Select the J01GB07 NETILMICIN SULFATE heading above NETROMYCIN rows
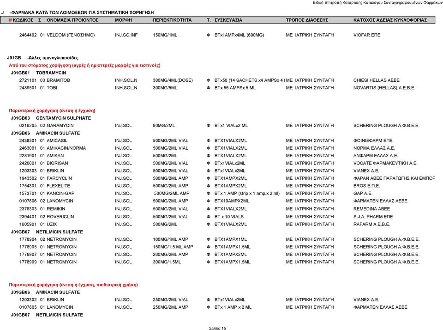 pos(47,232)
